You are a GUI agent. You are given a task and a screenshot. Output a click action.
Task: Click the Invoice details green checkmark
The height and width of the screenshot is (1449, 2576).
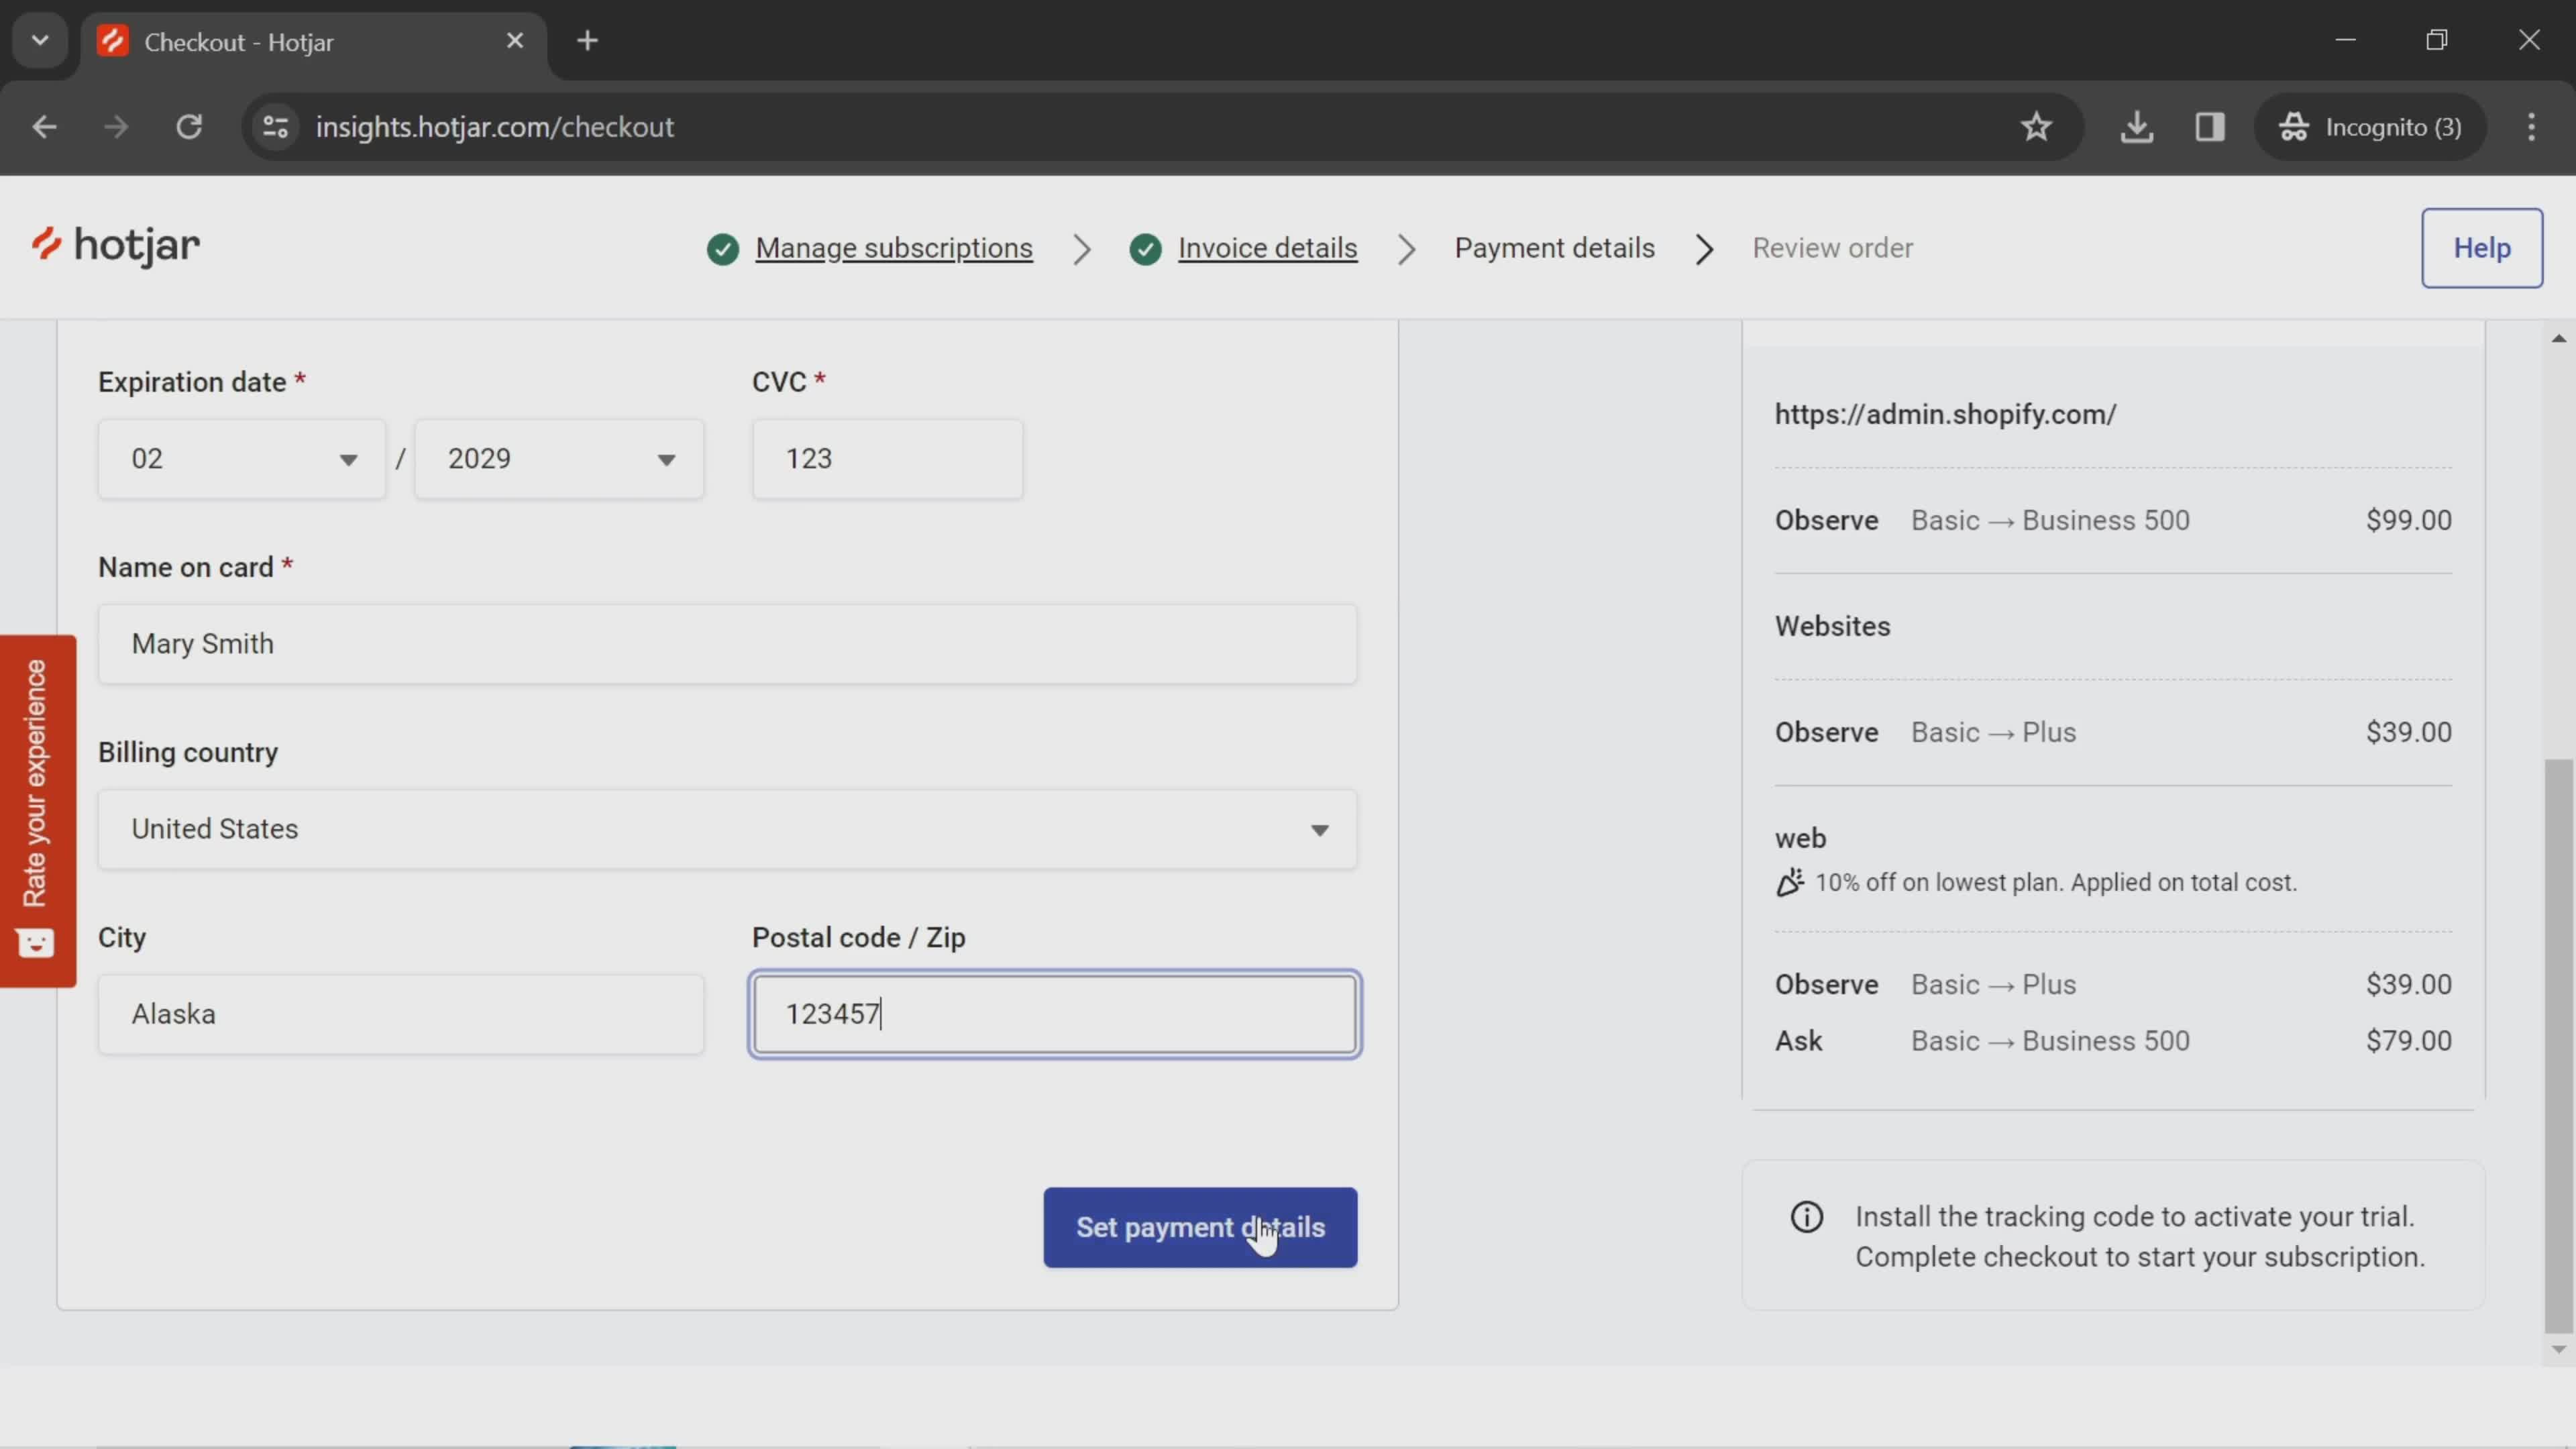[1146, 249]
